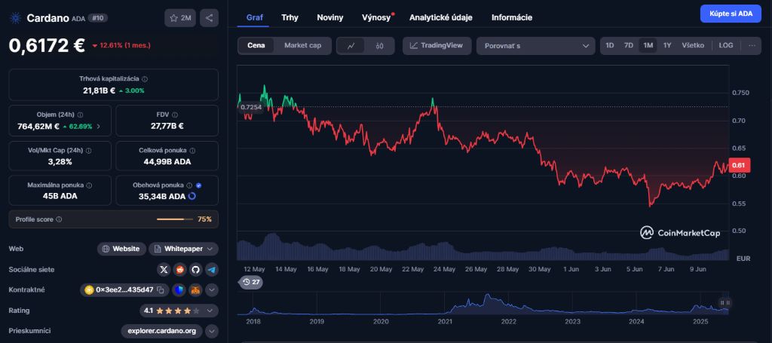Select the 1Y time range
The image size is (772, 343).
(x=667, y=46)
